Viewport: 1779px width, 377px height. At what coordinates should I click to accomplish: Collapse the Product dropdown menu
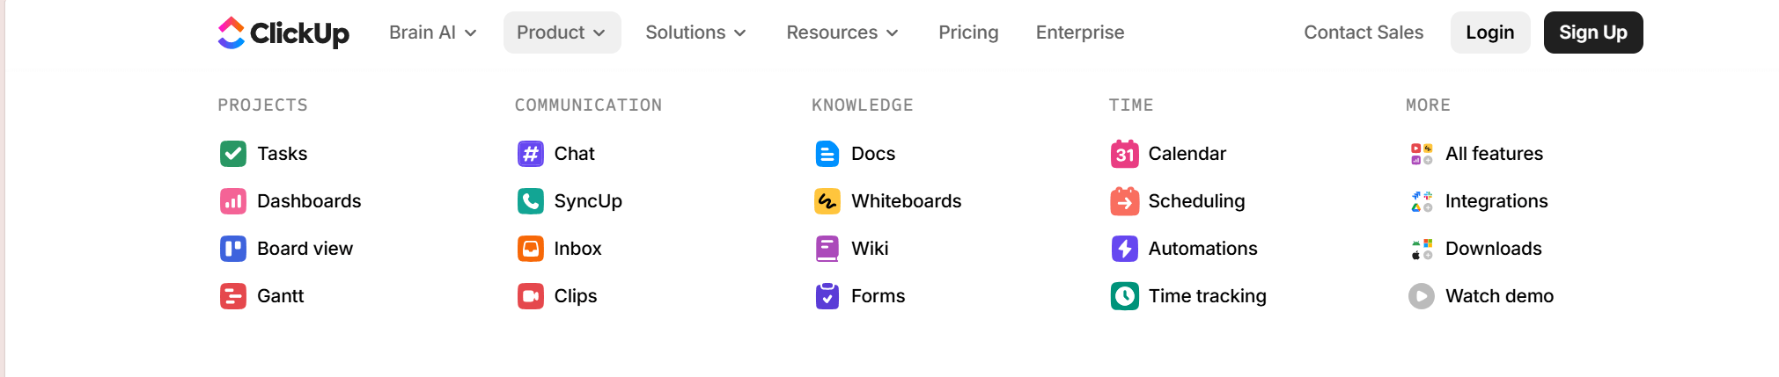pos(562,33)
